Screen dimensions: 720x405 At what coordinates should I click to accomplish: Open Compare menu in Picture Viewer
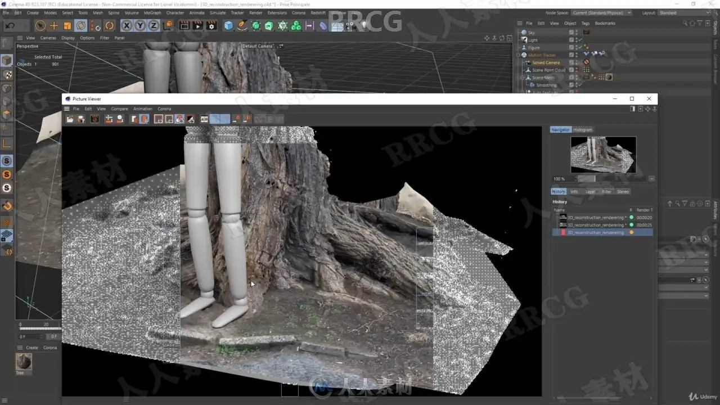point(119,109)
